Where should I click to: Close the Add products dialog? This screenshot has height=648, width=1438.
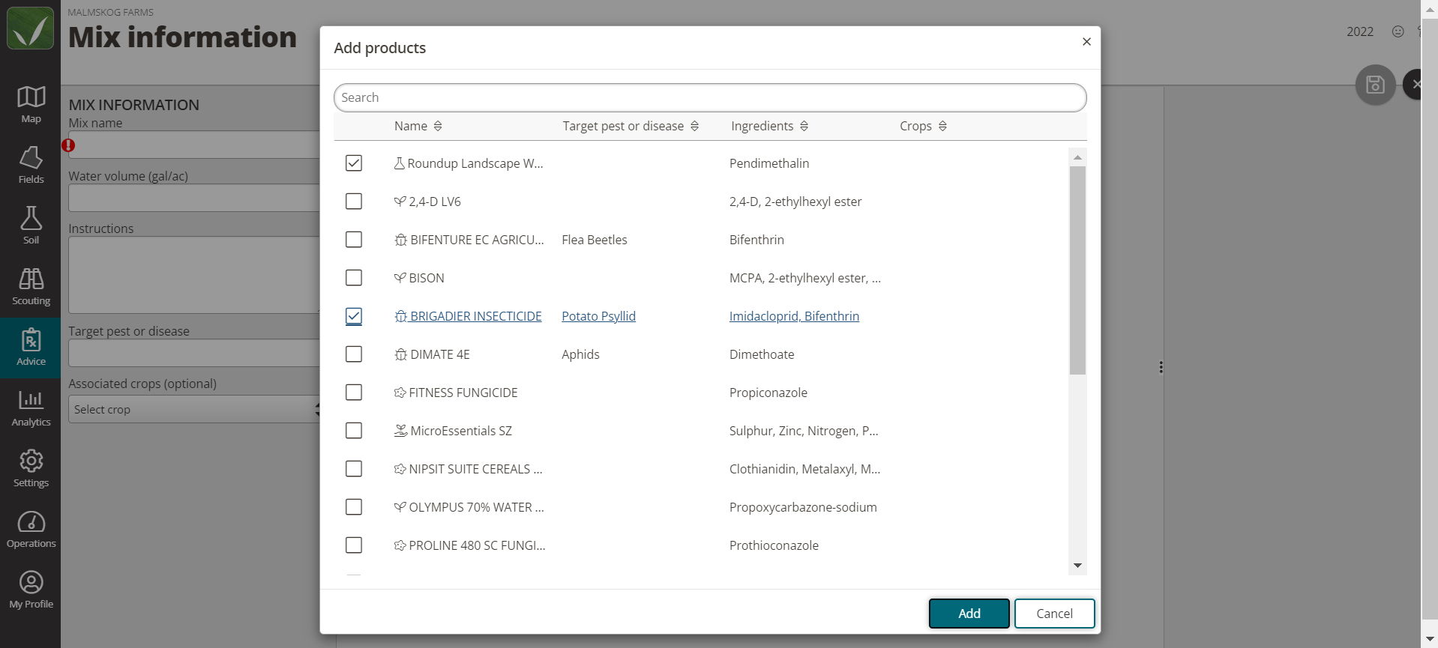[1086, 42]
